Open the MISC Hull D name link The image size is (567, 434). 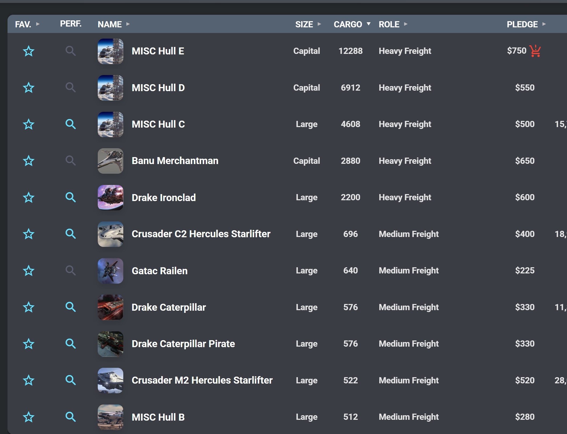pyautogui.click(x=158, y=88)
